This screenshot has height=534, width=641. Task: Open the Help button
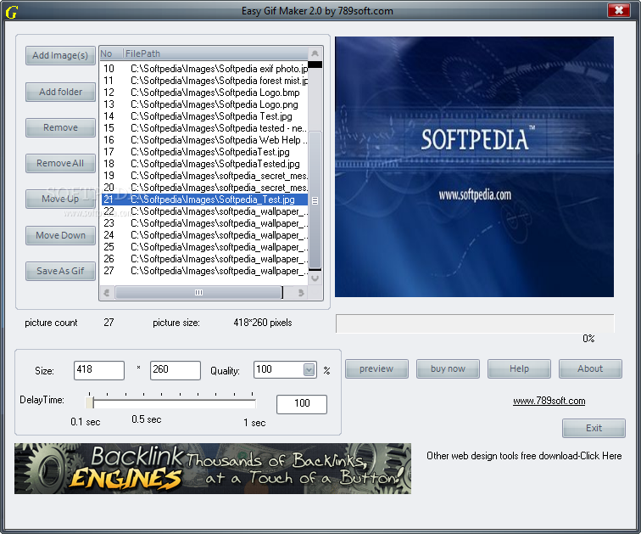click(x=519, y=368)
